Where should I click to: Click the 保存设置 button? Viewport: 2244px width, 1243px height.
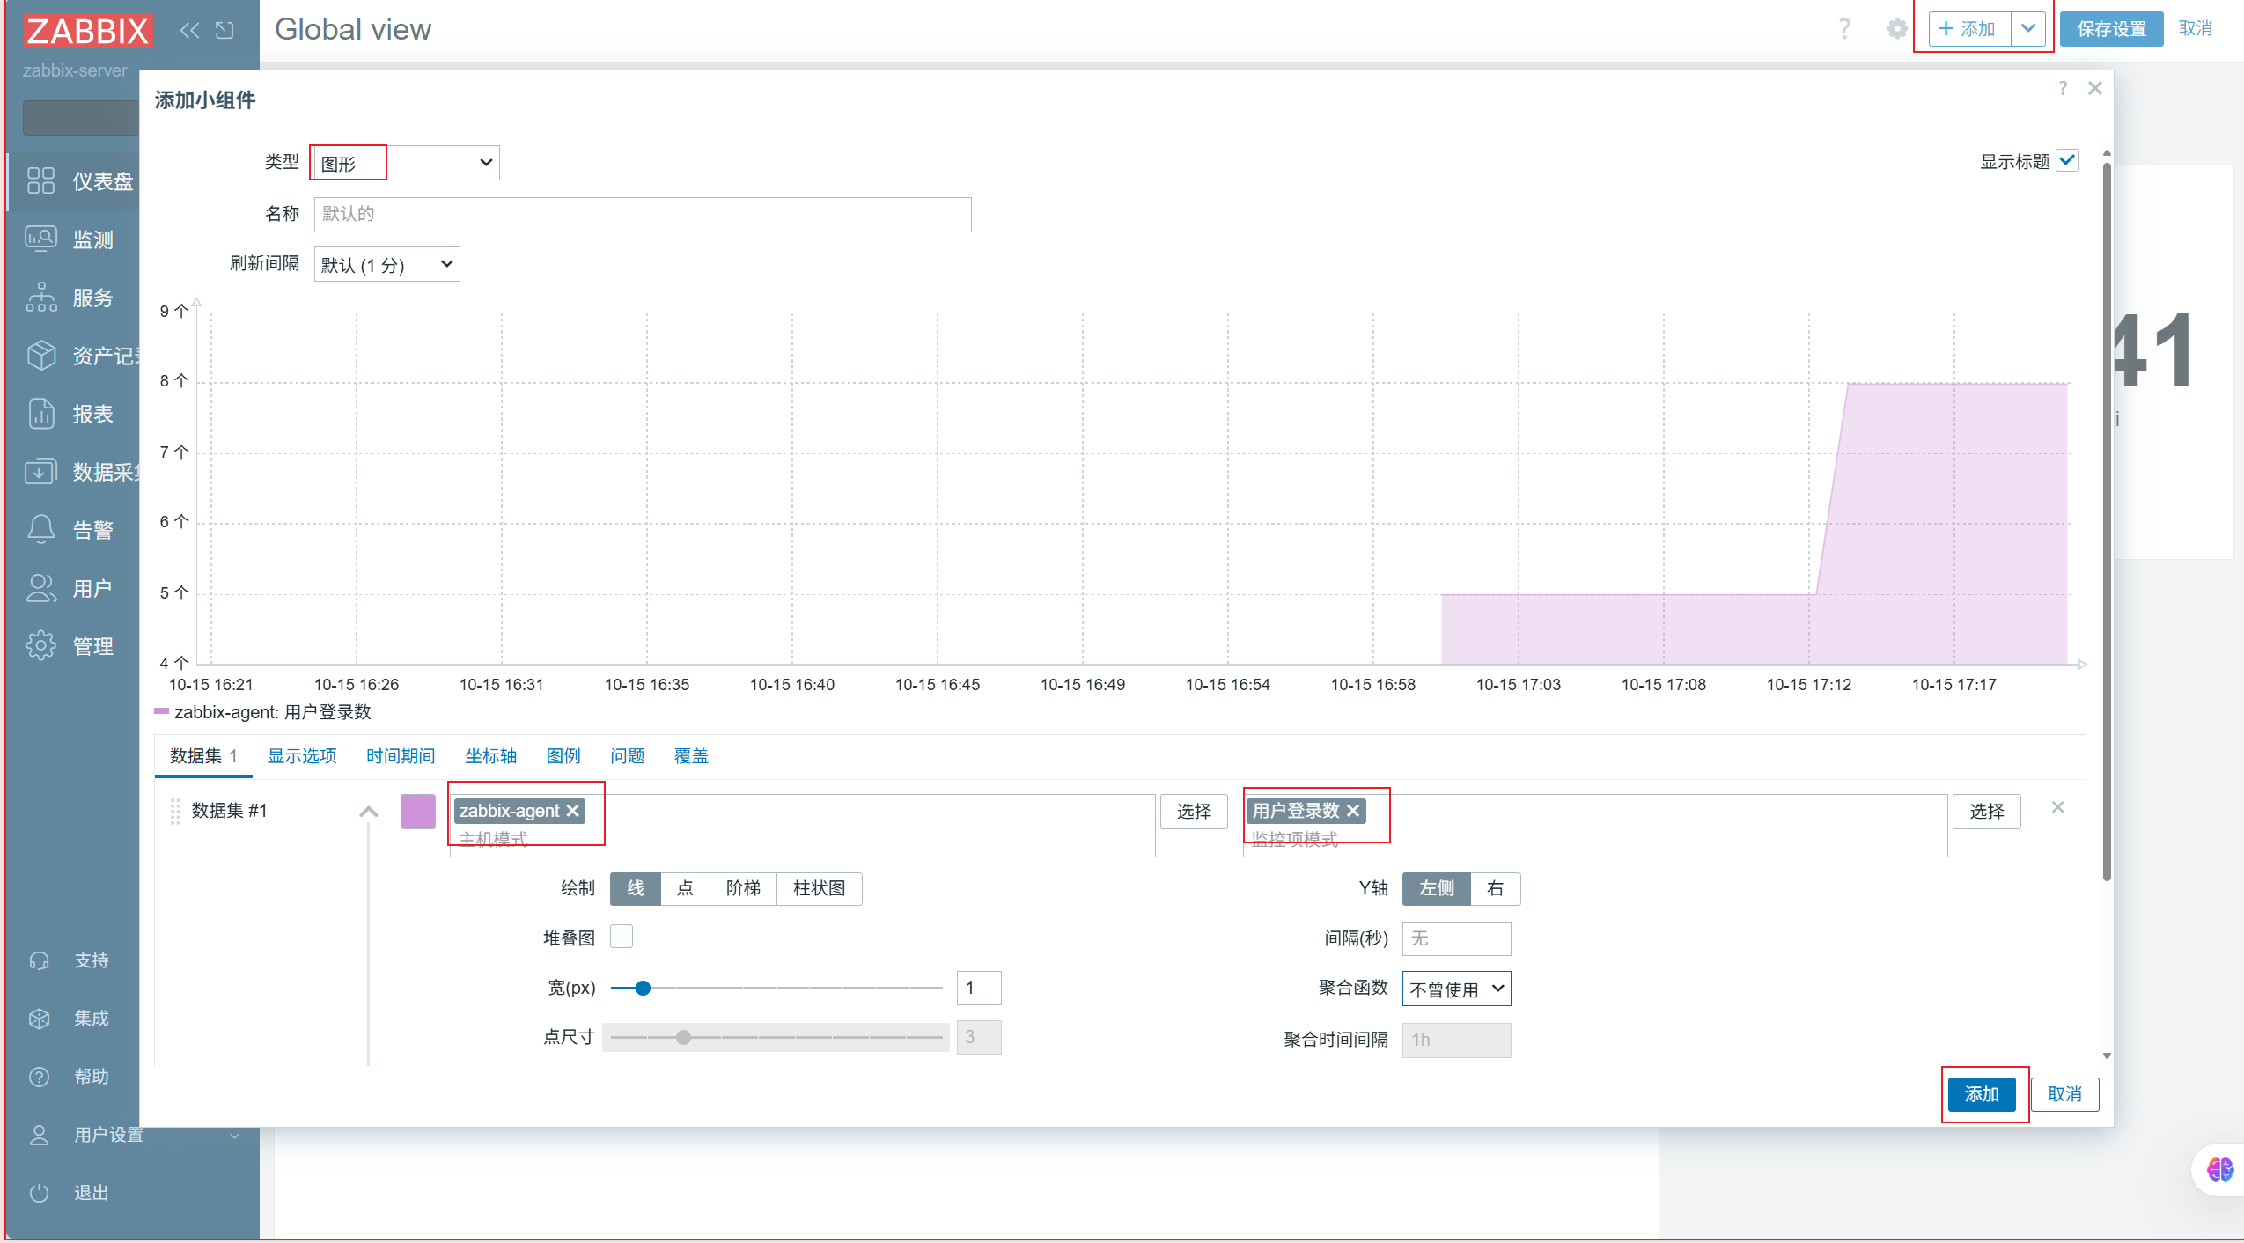click(2110, 29)
